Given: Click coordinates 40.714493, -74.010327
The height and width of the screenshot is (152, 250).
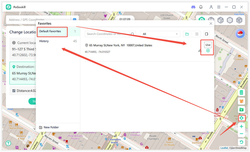Looking at the screenshot, I should click(97, 52).
